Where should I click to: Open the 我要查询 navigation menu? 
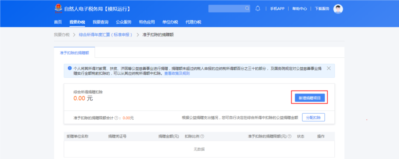[100, 22]
